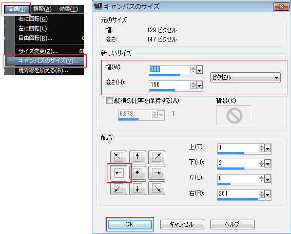Click the 背景(K) color swatch box

(x=234, y=115)
